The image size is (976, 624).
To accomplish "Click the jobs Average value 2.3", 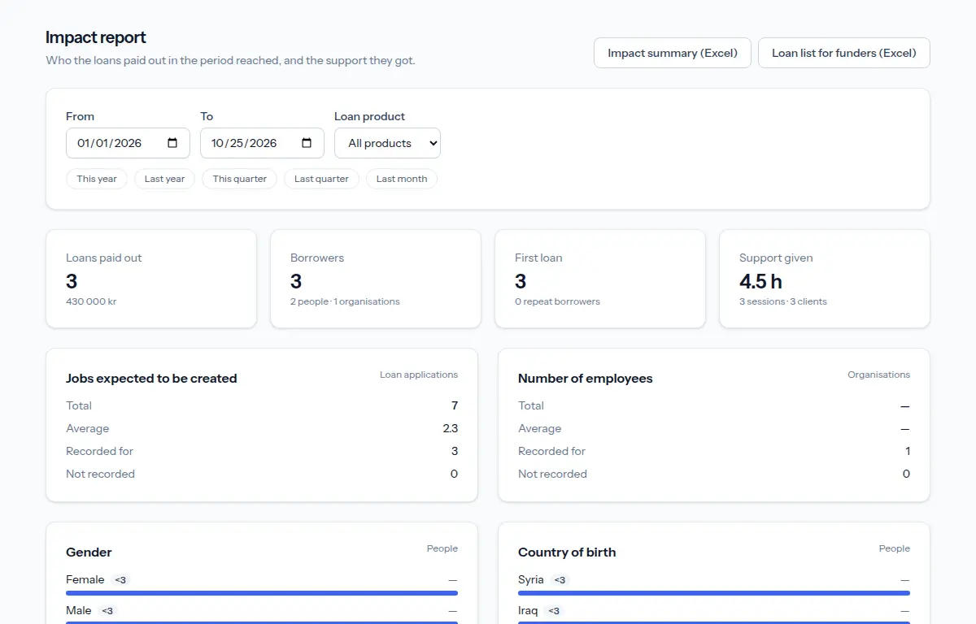I will [x=450, y=428].
